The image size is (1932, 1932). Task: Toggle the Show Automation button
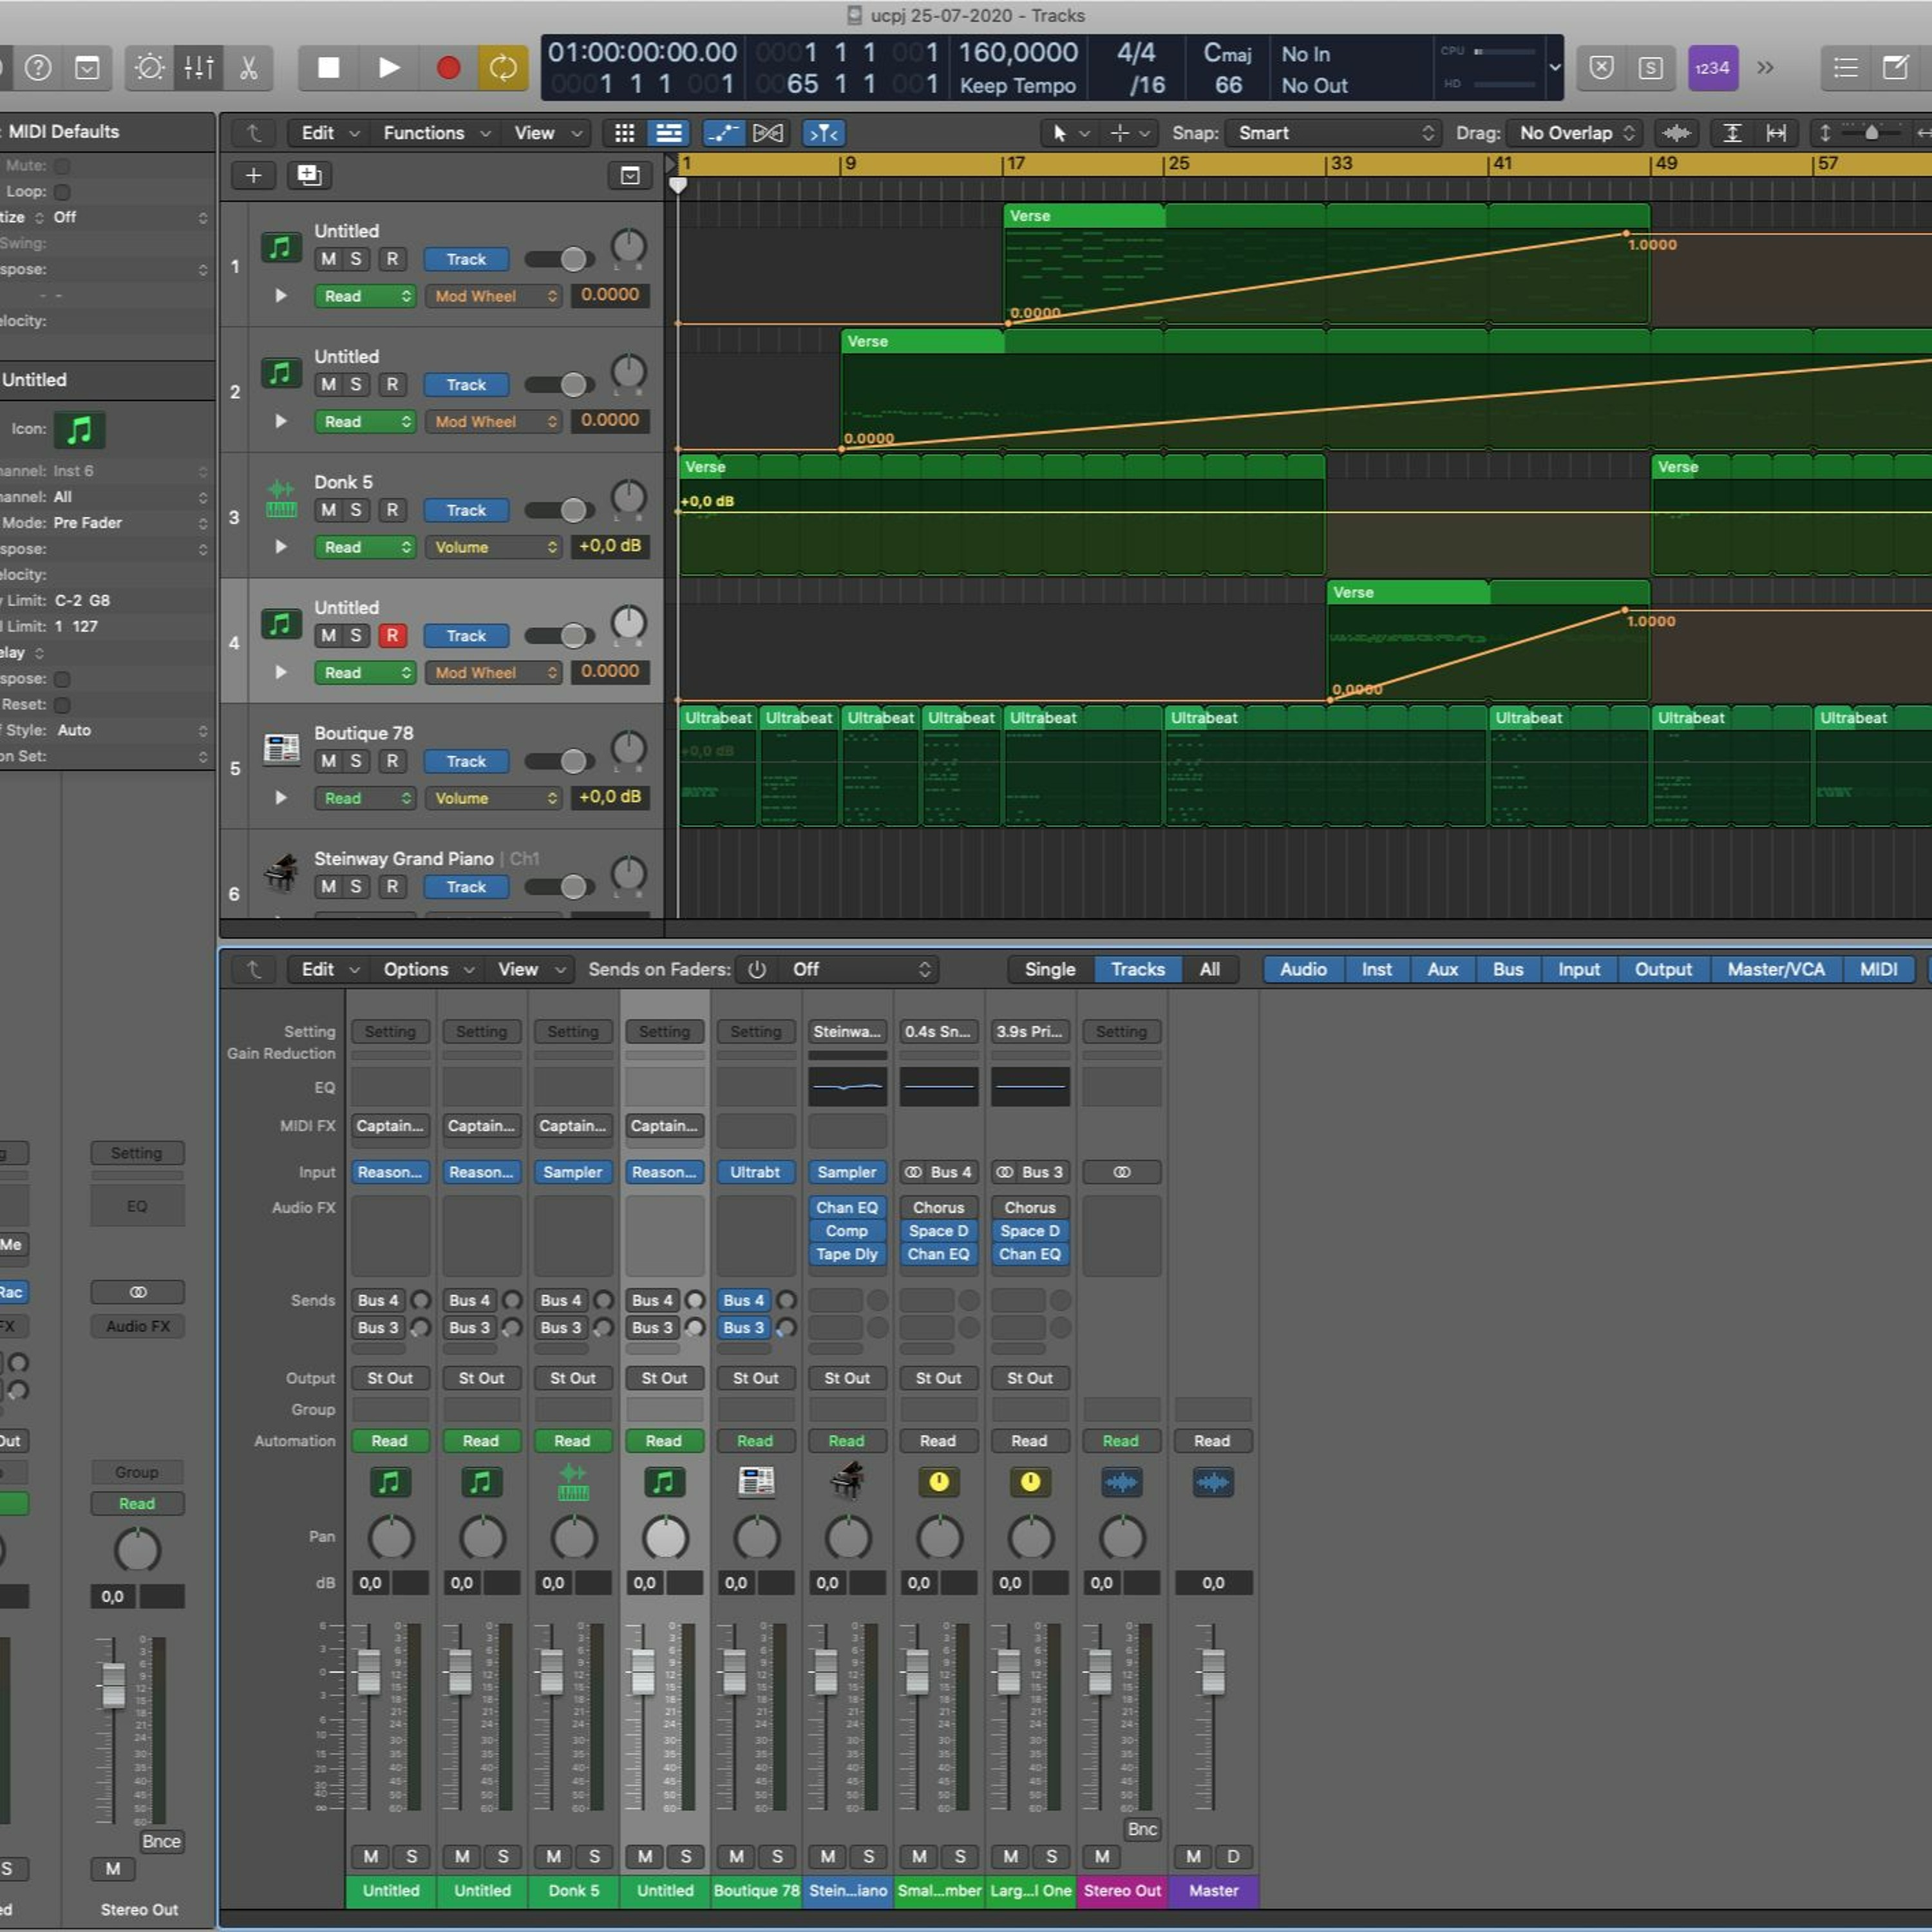pos(724,133)
